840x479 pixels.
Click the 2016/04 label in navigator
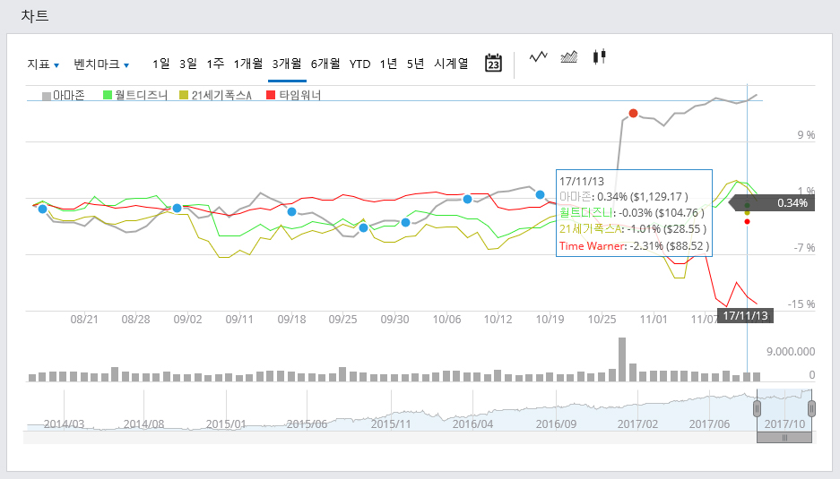[472, 423]
